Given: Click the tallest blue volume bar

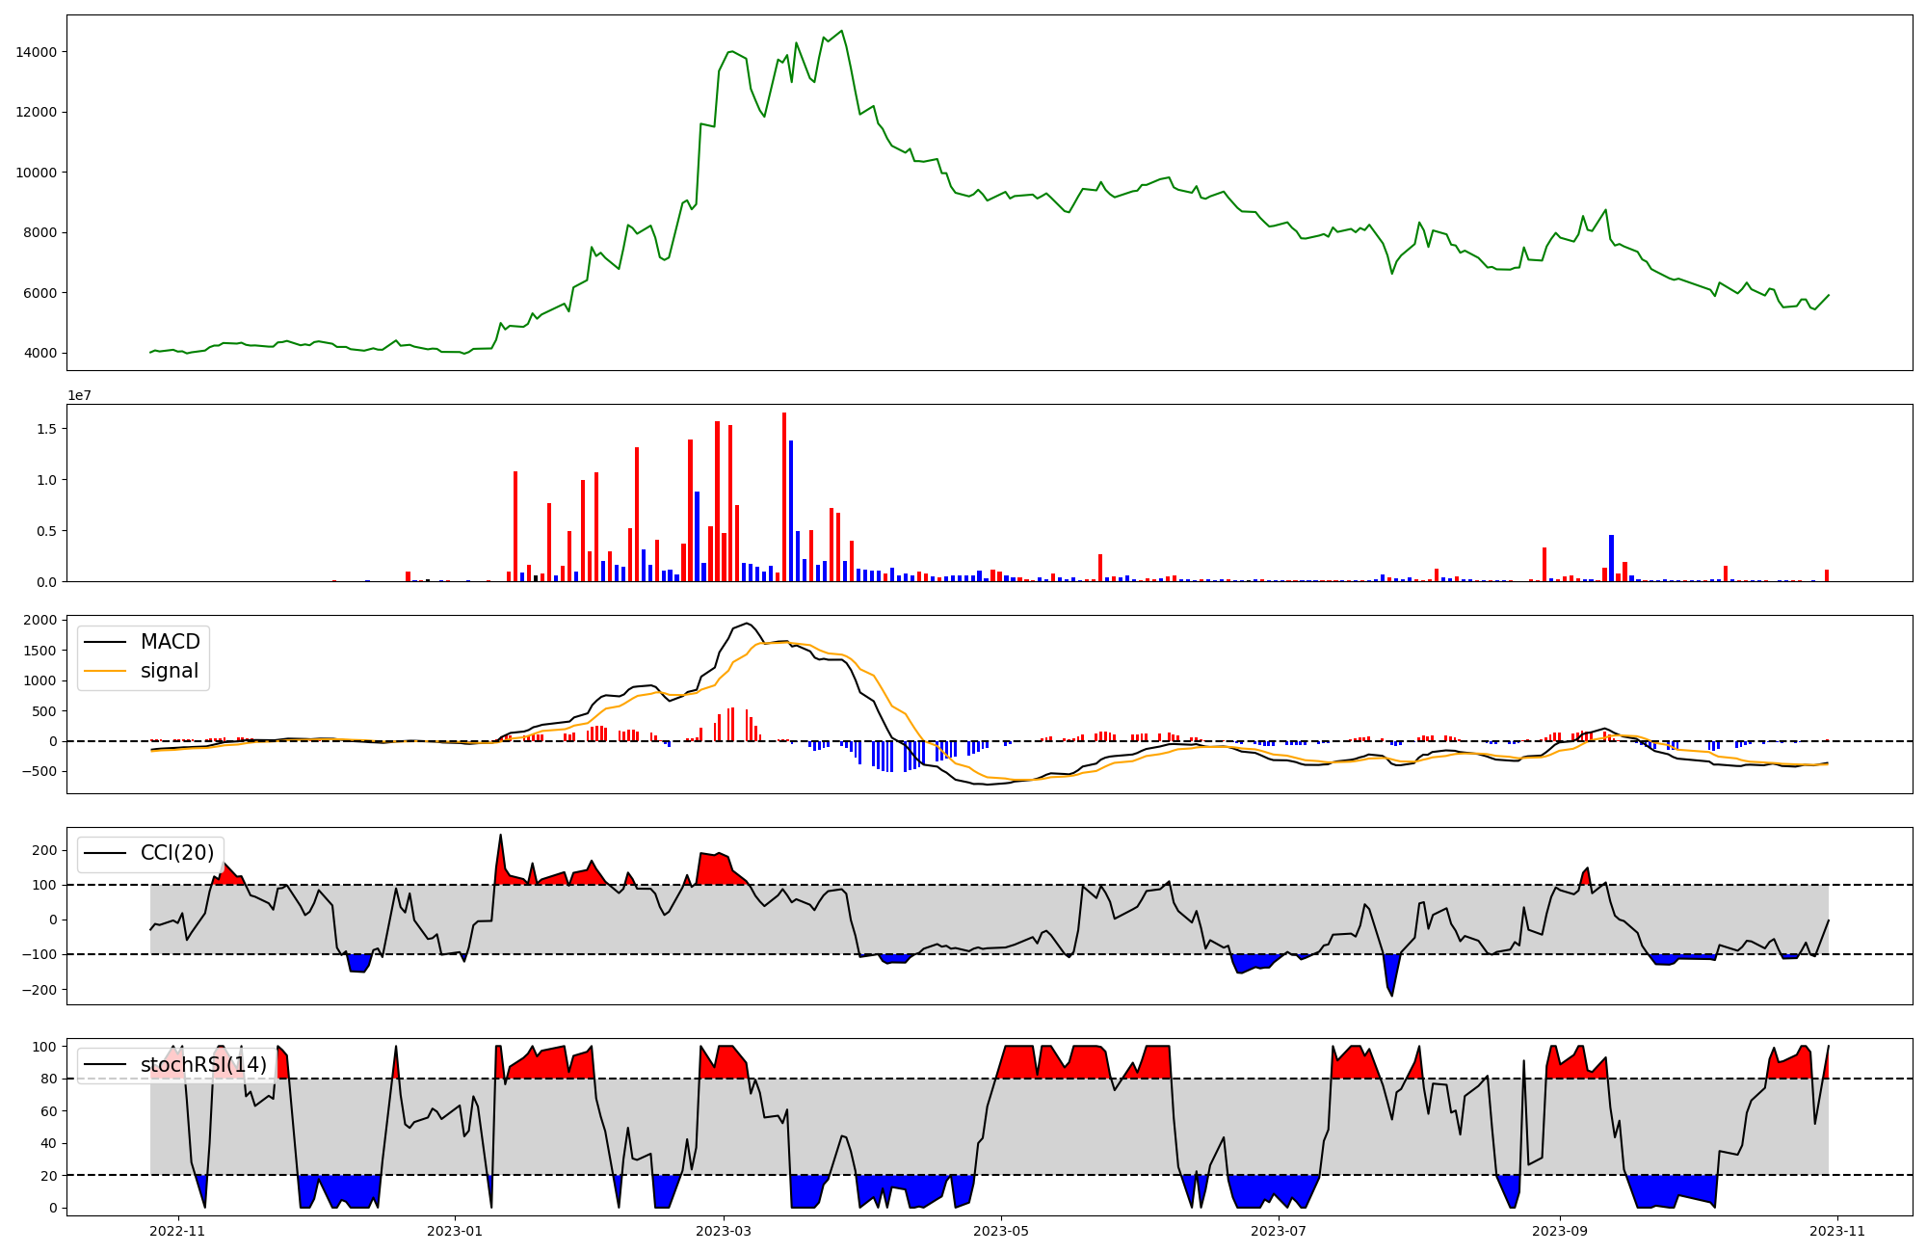Looking at the screenshot, I should [x=791, y=511].
